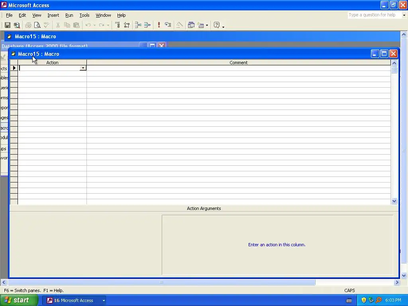Click the Paste clipboard icon
The height and width of the screenshot is (306, 408).
pos(76,25)
